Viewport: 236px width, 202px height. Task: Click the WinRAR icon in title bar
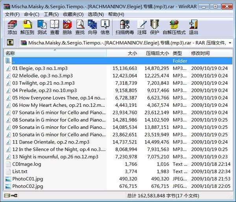tap(7, 7)
